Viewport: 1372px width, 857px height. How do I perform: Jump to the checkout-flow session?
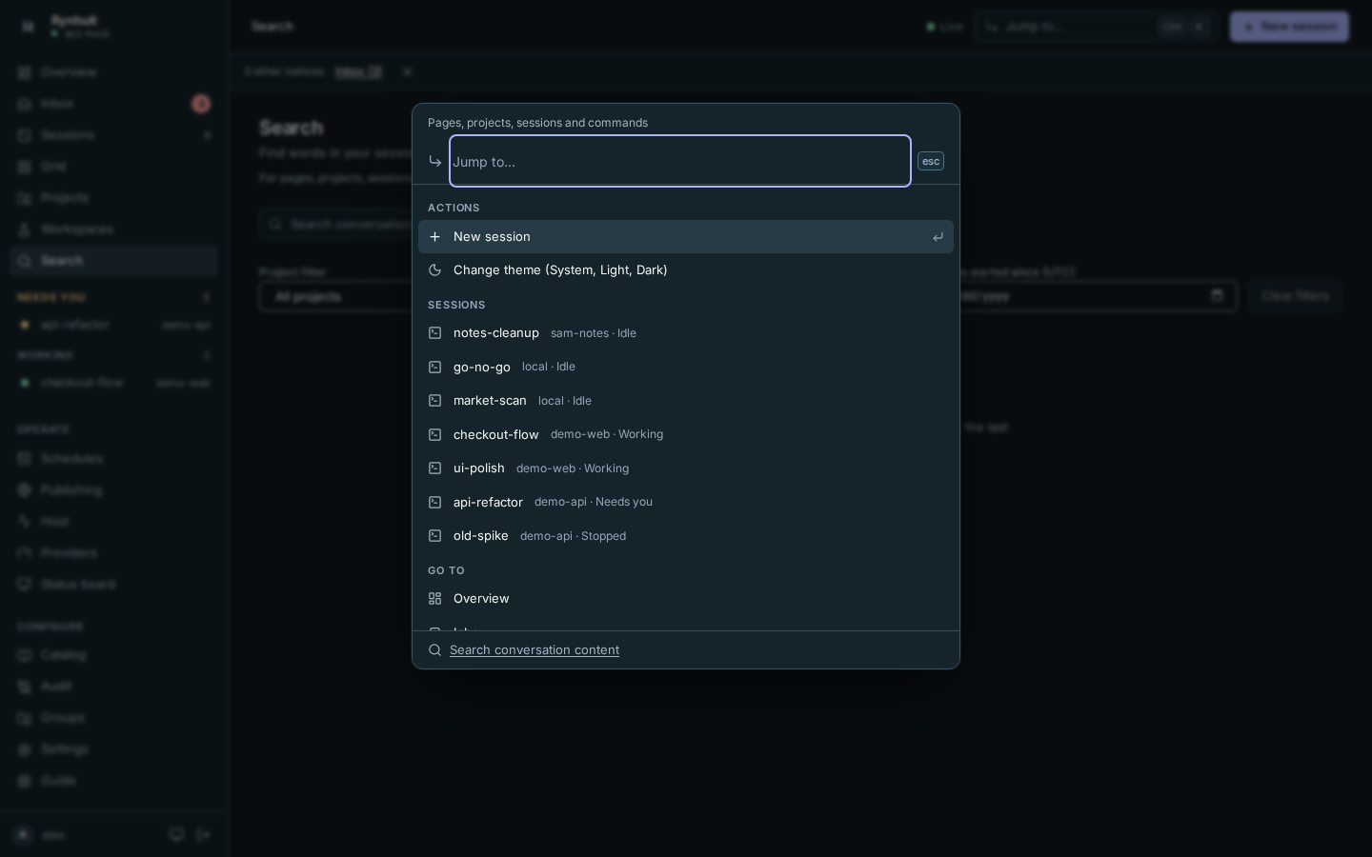686,434
